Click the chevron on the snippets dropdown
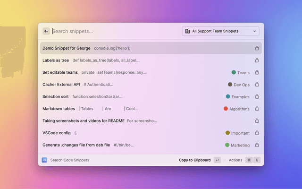The image size is (302, 189). click(255, 31)
